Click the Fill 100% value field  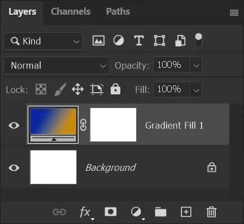pos(172,89)
